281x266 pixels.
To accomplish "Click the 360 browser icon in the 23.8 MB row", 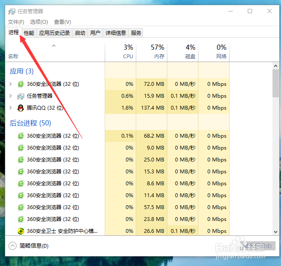I will pos(21,219).
